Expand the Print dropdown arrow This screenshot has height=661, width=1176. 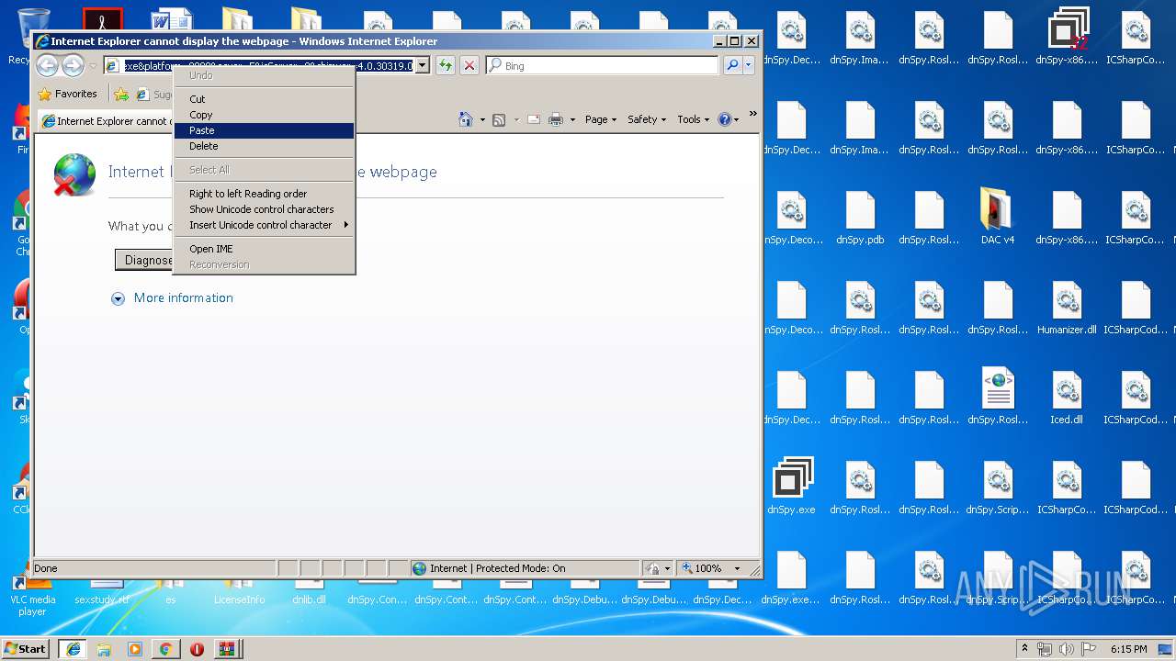point(572,120)
